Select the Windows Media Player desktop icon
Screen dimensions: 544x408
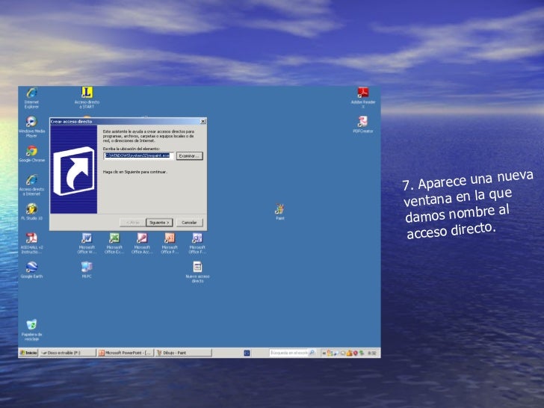(31, 122)
